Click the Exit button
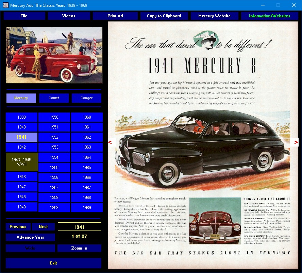Screen dimensions: 302x273 pyautogui.click(x=53, y=263)
